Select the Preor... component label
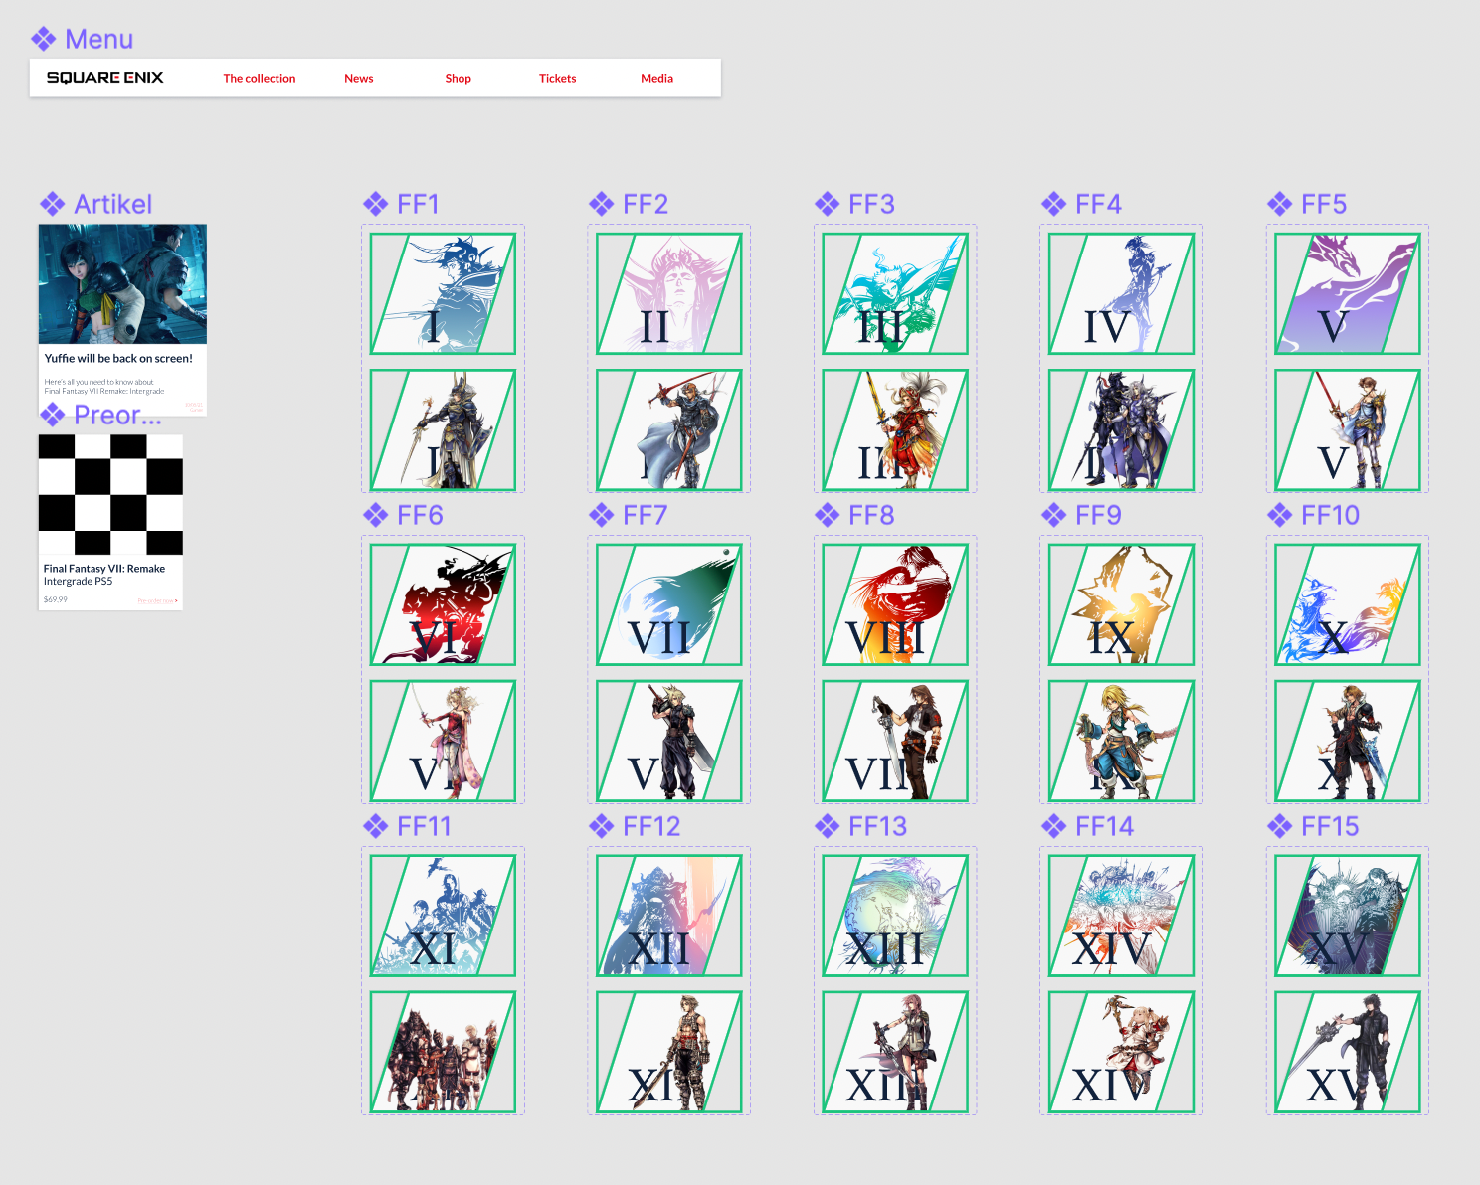 117,415
